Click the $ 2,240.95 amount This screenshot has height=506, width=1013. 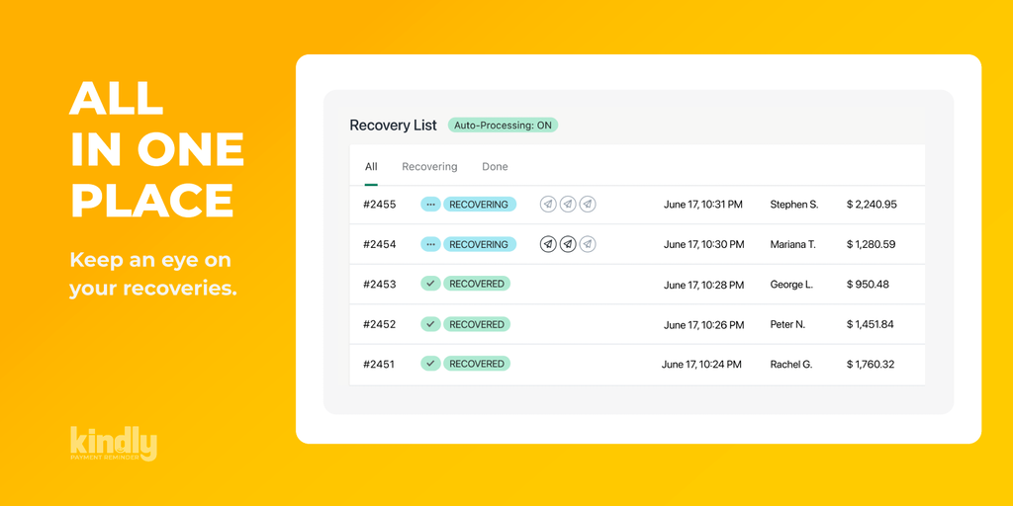[x=872, y=205]
